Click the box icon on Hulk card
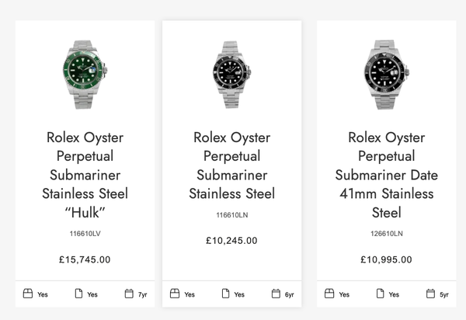Image resolution: width=466 pixels, height=320 pixels. [28, 294]
